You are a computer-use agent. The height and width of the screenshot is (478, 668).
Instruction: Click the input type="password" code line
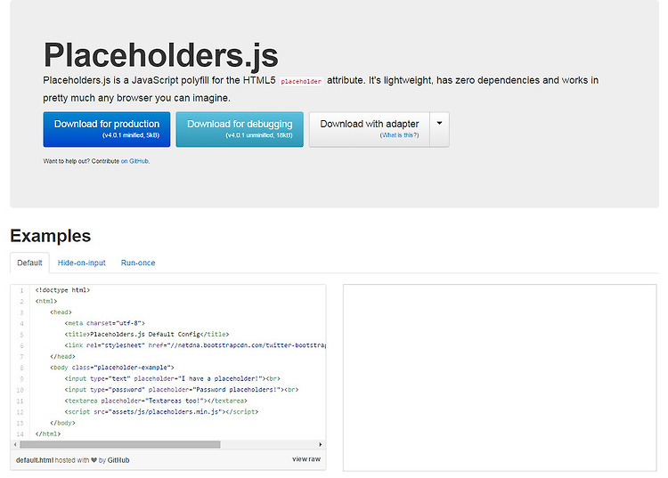pyautogui.click(x=182, y=390)
